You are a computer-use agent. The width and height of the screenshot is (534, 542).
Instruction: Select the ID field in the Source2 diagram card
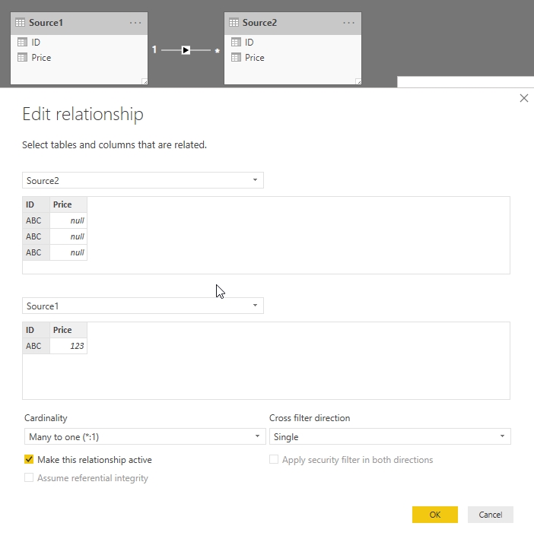(250, 42)
